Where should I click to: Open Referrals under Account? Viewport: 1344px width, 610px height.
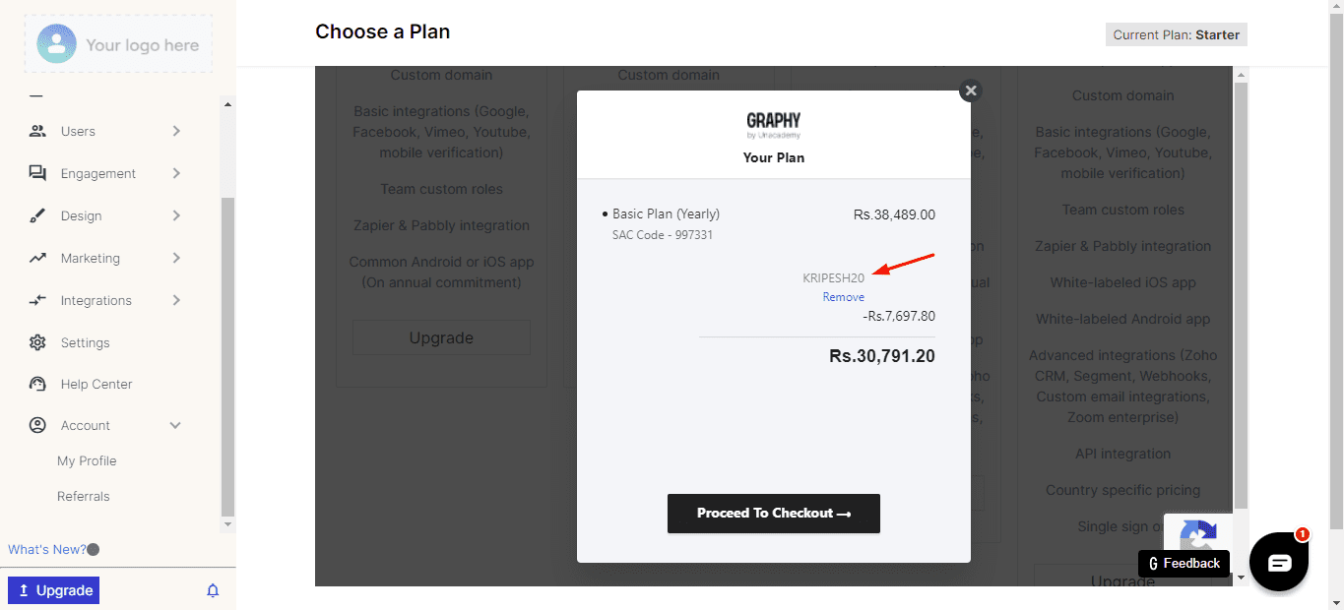84,496
